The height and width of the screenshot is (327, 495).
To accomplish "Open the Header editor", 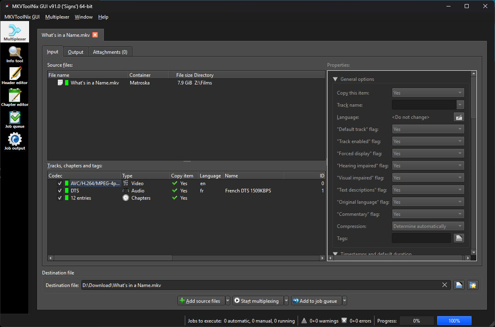I will click(15, 76).
